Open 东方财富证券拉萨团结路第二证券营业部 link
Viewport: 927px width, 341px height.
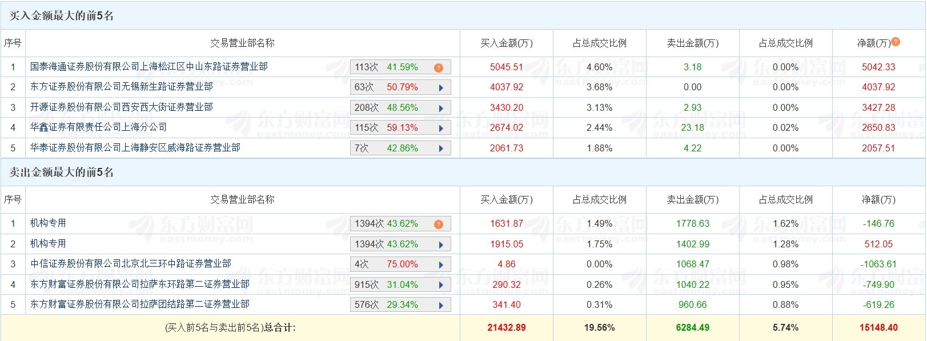140,304
